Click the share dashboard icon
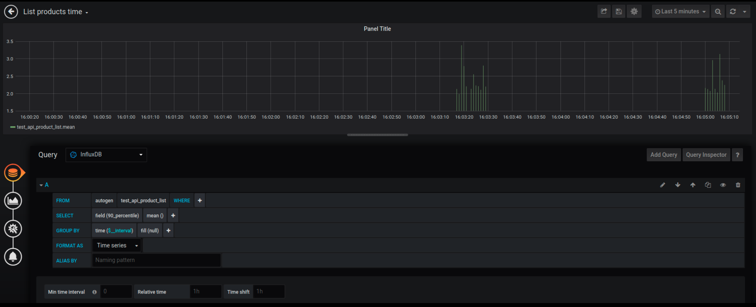The image size is (756, 307). tap(604, 11)
